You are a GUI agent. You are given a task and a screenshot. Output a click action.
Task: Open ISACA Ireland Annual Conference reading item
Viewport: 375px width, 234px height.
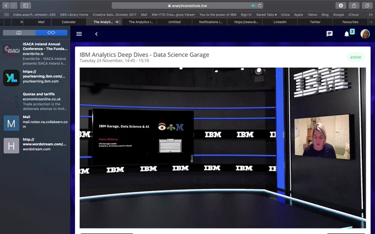35,54
